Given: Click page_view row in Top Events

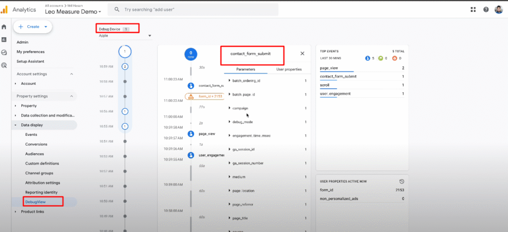Looking at the screenshot, I should (x=362, y=68).
